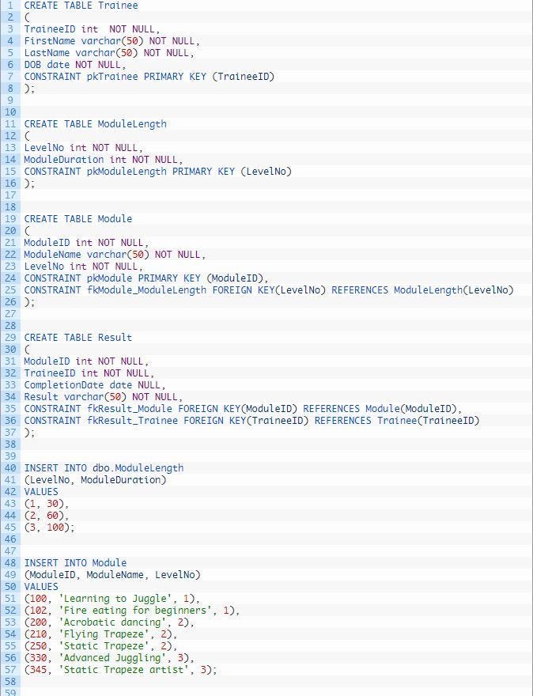
Task: Click the 'CONSTRAINT pkModuleLength PRIMARY KEY' line
Action: click(157, 172)
